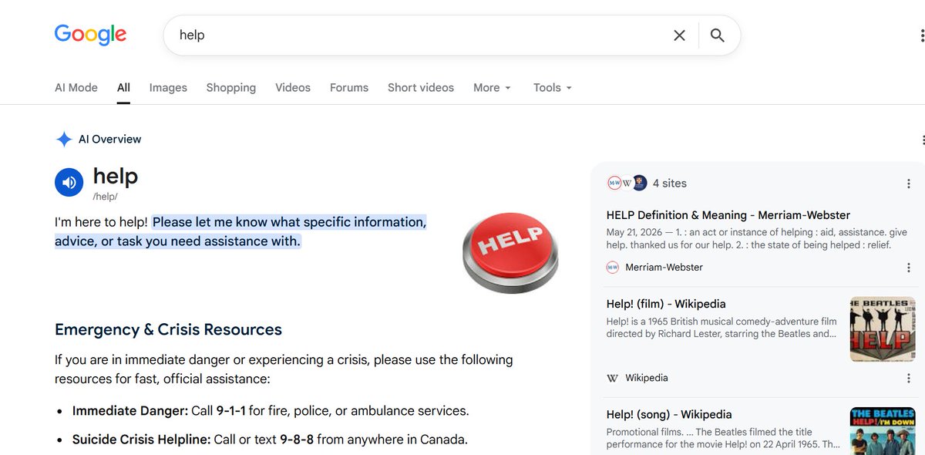Go to the Videos tab
Image resolution: width=925 pixels, height=455 pixels.
click(293, 88)
